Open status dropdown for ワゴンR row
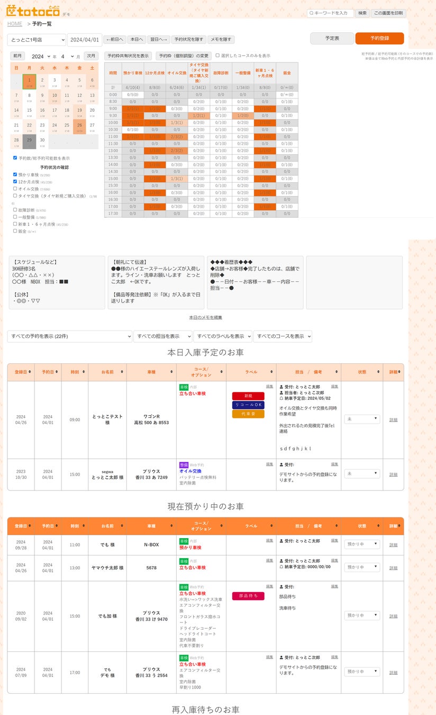Image resolution: width=436 pixels, height=715 pixels. 362,419
